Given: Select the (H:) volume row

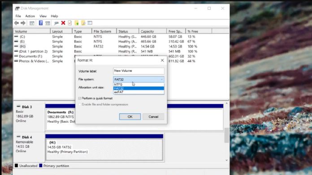Looking at the screenshot, I should click(121, 46).
